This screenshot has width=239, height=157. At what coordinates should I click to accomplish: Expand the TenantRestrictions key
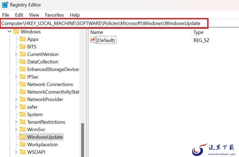[x=16, y=122]
